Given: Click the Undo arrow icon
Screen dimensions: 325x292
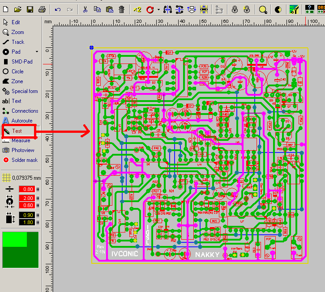Looking at the screenshot, I should (58, 9).
